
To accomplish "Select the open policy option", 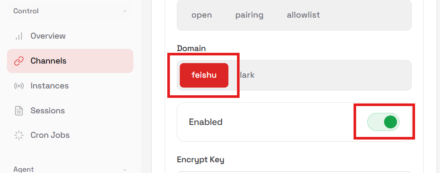I will pyautogui.click(x=202, y=15).
